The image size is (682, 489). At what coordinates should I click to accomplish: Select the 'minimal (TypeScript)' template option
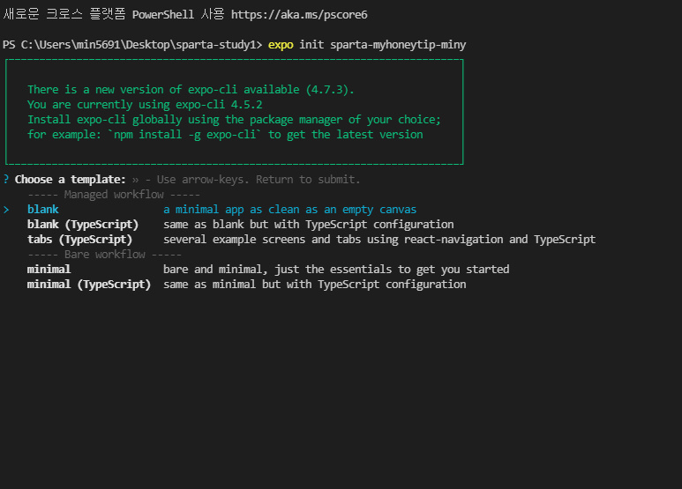89,285
